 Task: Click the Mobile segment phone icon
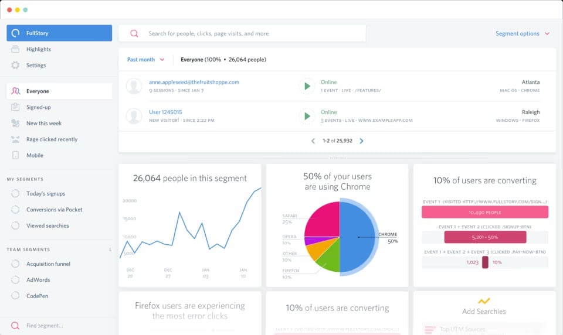click(x=15, y=155)
